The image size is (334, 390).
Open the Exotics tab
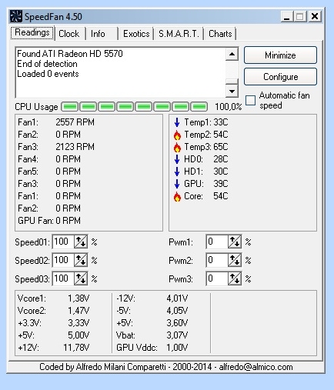(136, 34)
